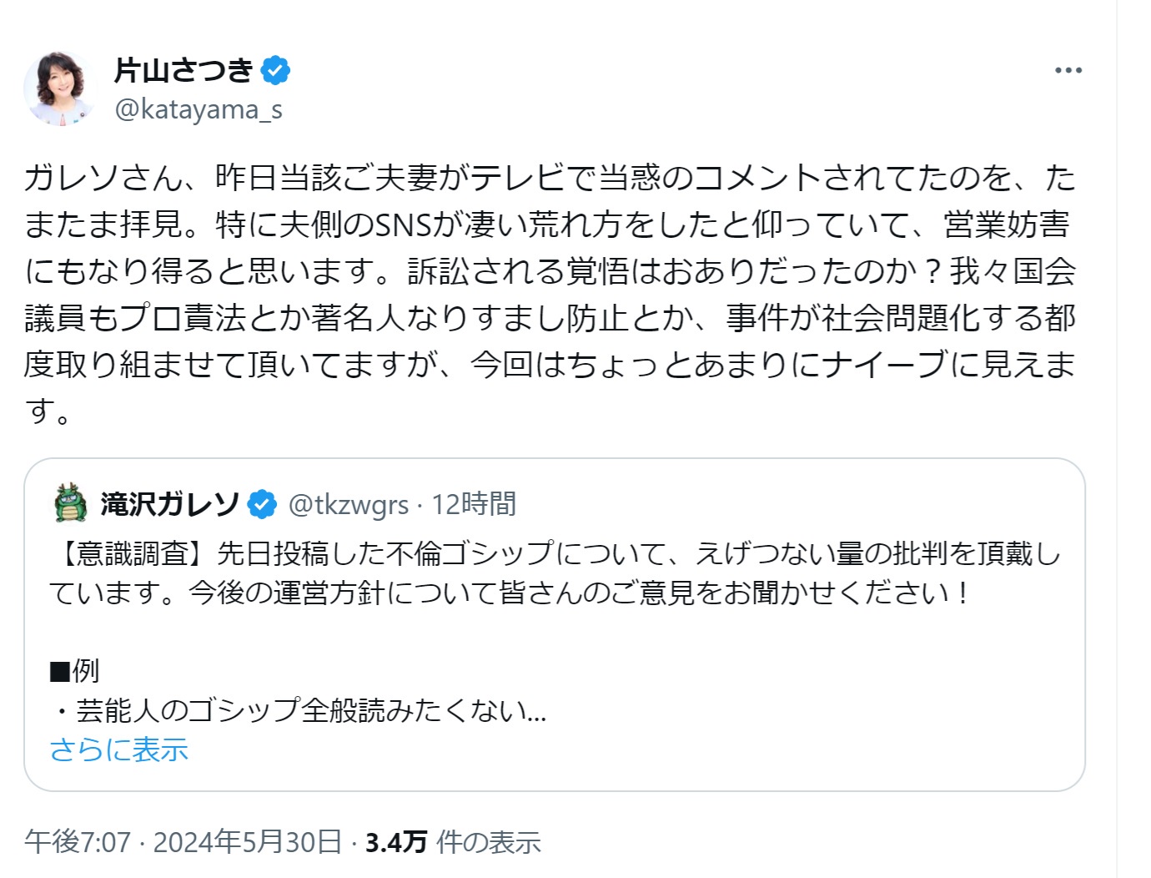Click the final す。 line of the main post
Screen dimensions: 1151x878
(x=48, y=411)
